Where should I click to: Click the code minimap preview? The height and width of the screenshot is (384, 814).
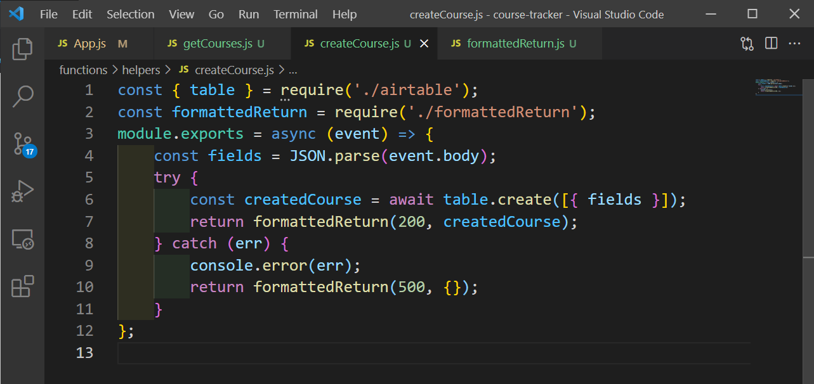778,86
